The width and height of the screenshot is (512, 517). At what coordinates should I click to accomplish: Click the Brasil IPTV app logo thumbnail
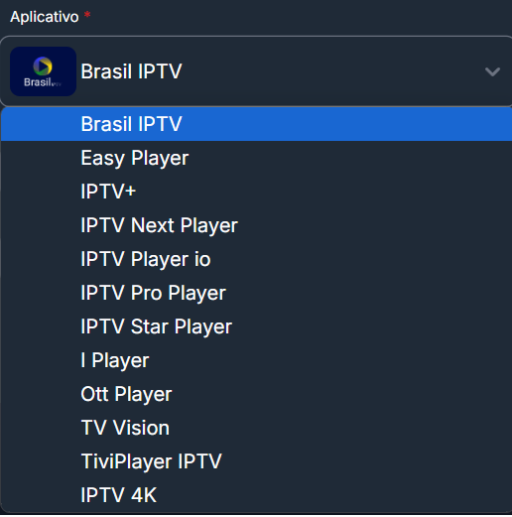point(43,71)
